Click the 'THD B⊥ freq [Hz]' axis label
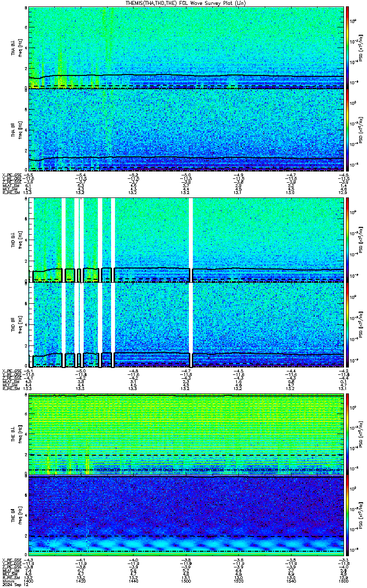Screen dimensions: 367x588 click(x=17, y=240)
